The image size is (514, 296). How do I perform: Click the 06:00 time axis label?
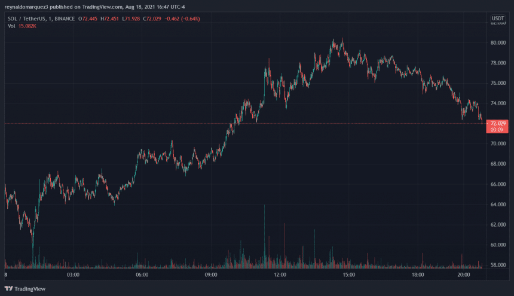142,275
